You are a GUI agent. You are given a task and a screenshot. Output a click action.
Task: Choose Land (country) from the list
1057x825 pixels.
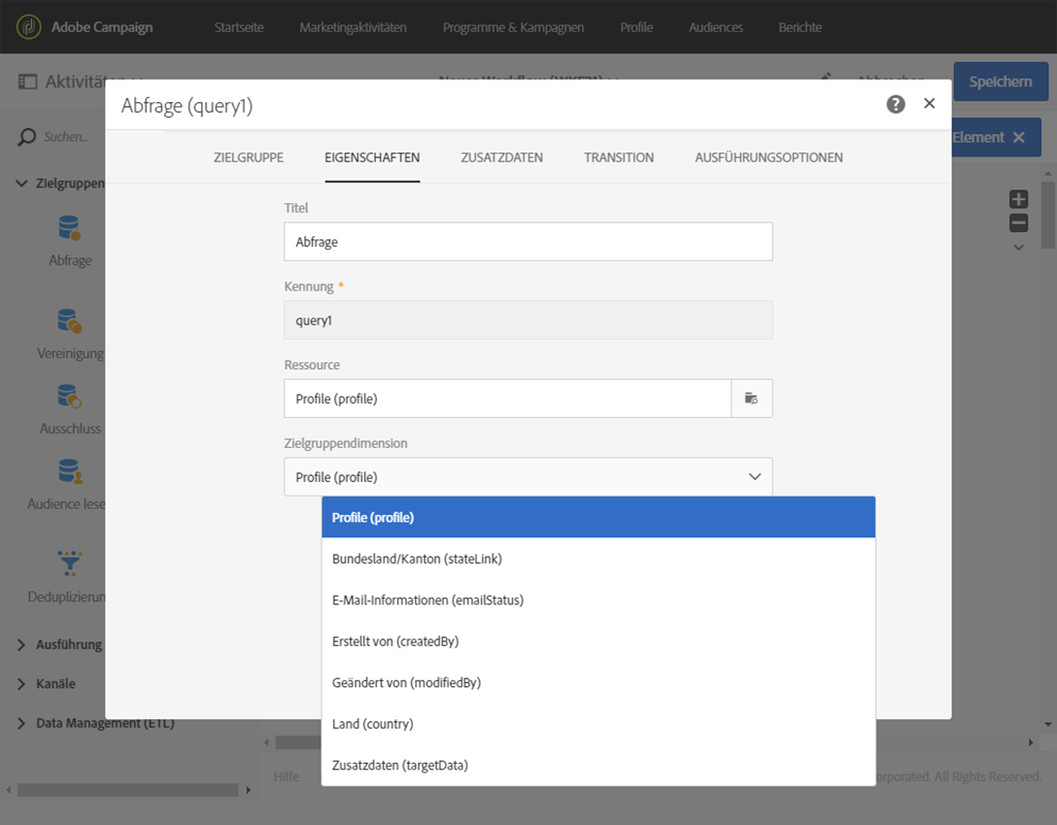pyautogui.click(x=373, y=724)
